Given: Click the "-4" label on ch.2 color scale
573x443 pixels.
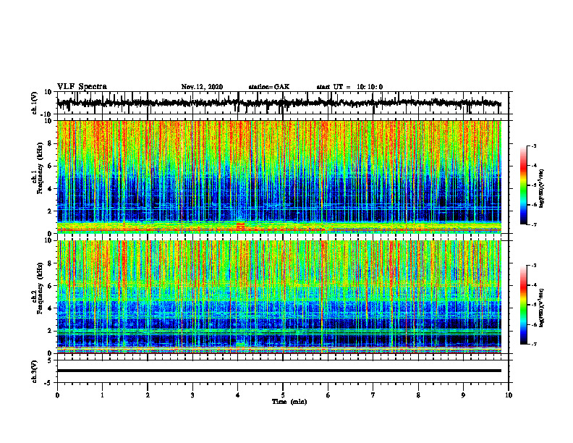Looking at the screenshot, I should click(533, 285).
